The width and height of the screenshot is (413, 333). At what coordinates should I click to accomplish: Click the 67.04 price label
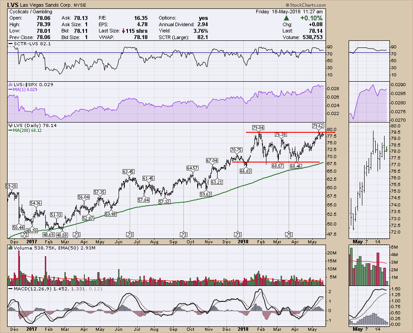click(x=212, y=160)
